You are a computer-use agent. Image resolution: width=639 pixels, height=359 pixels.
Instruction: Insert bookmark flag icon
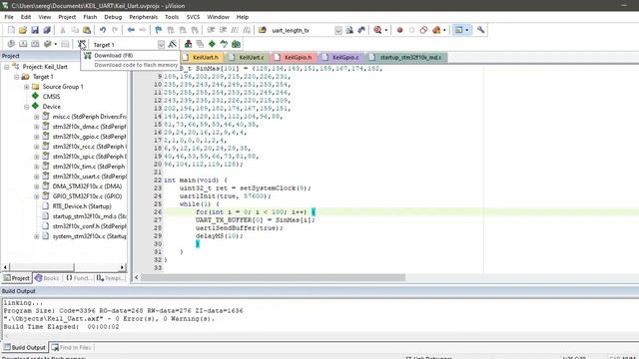(x=159, y=30)
